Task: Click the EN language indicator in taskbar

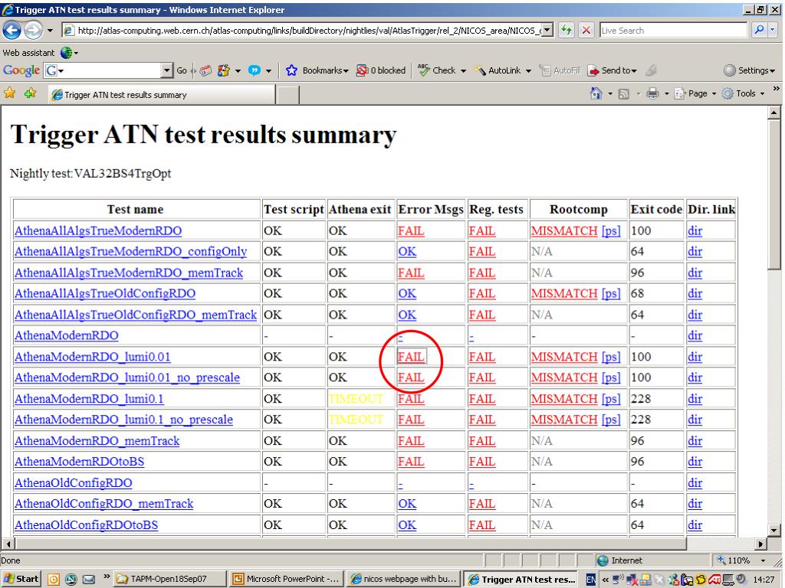Action: (x=591, y=580)
